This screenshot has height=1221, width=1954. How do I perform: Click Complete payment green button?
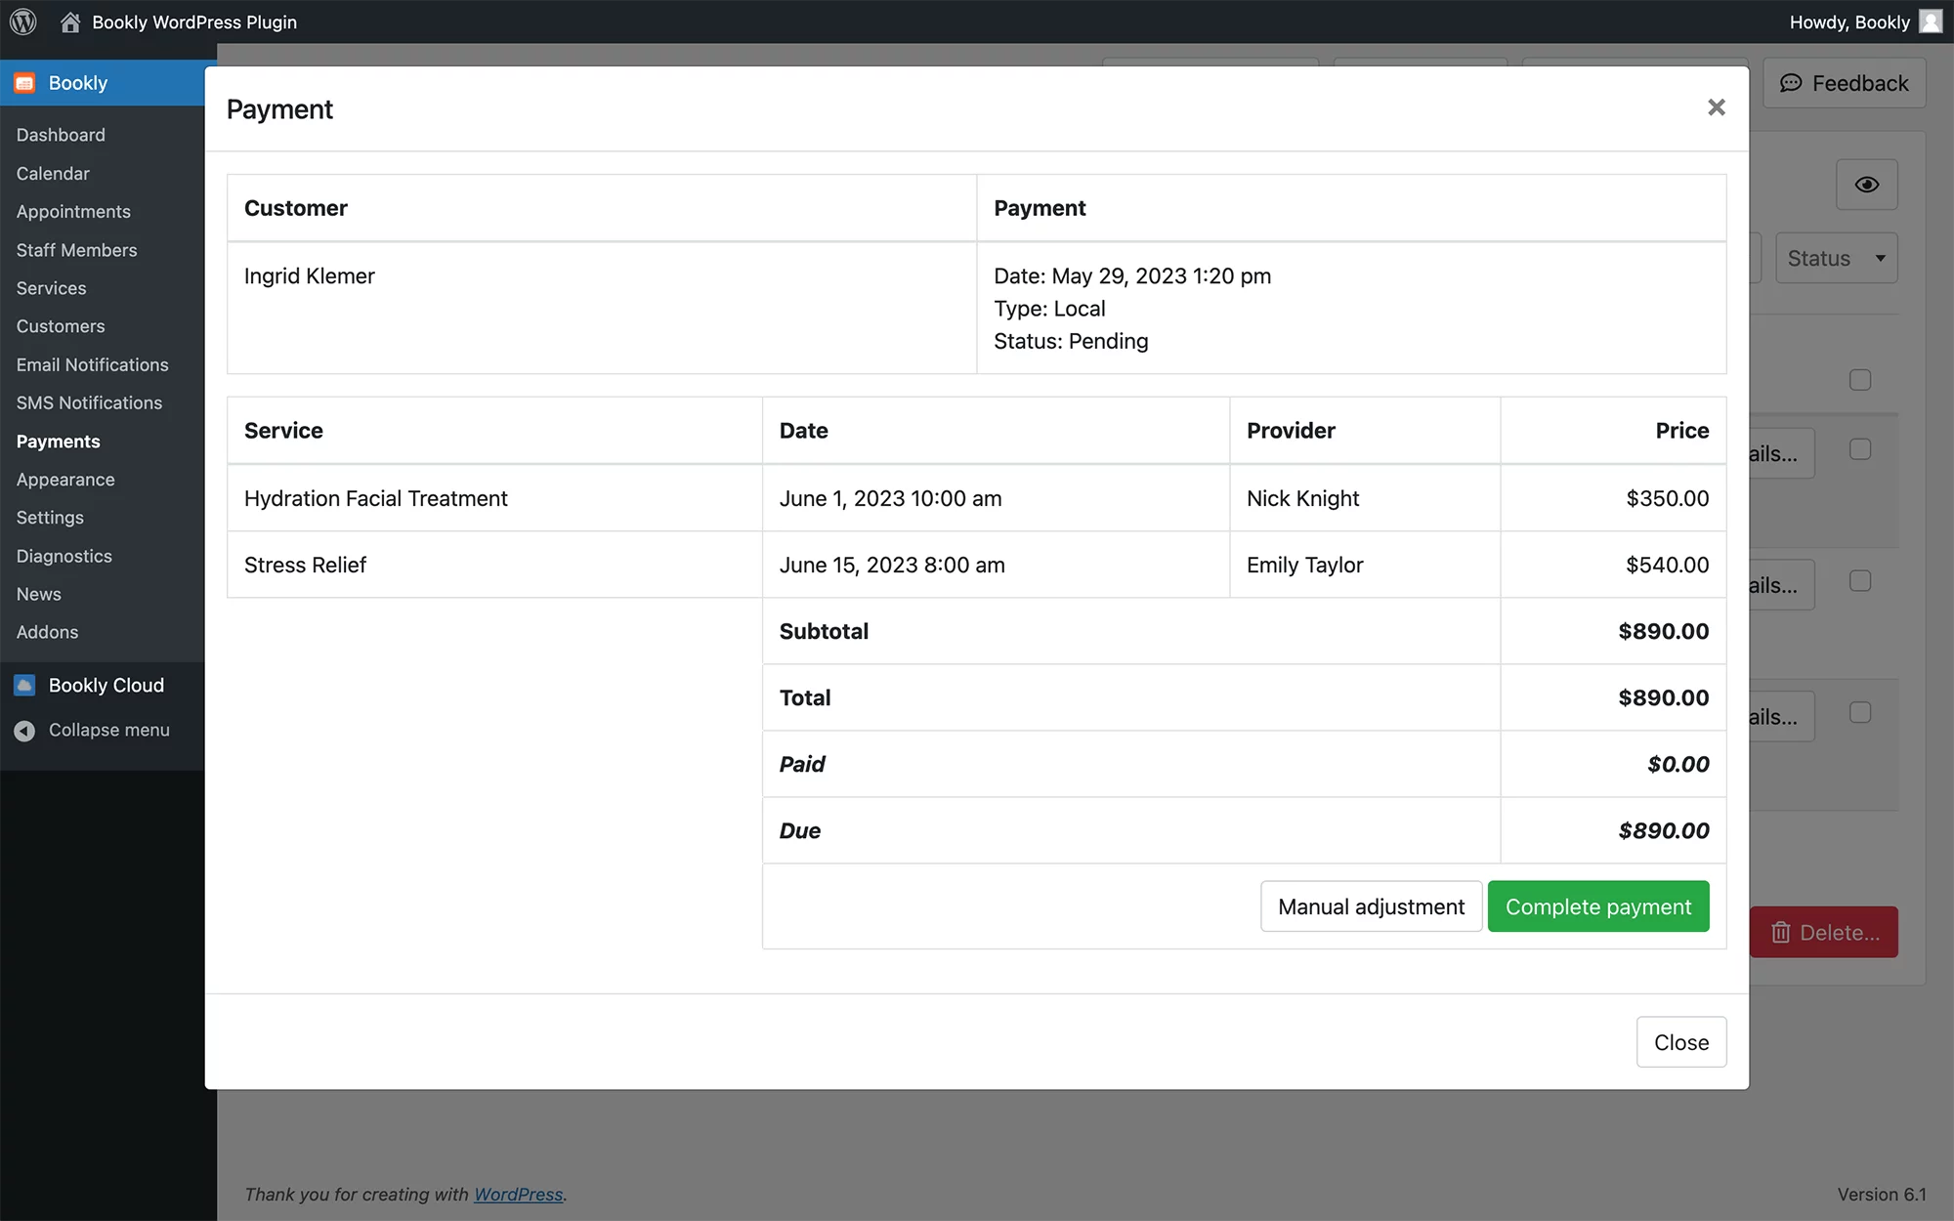(1598, 905)
